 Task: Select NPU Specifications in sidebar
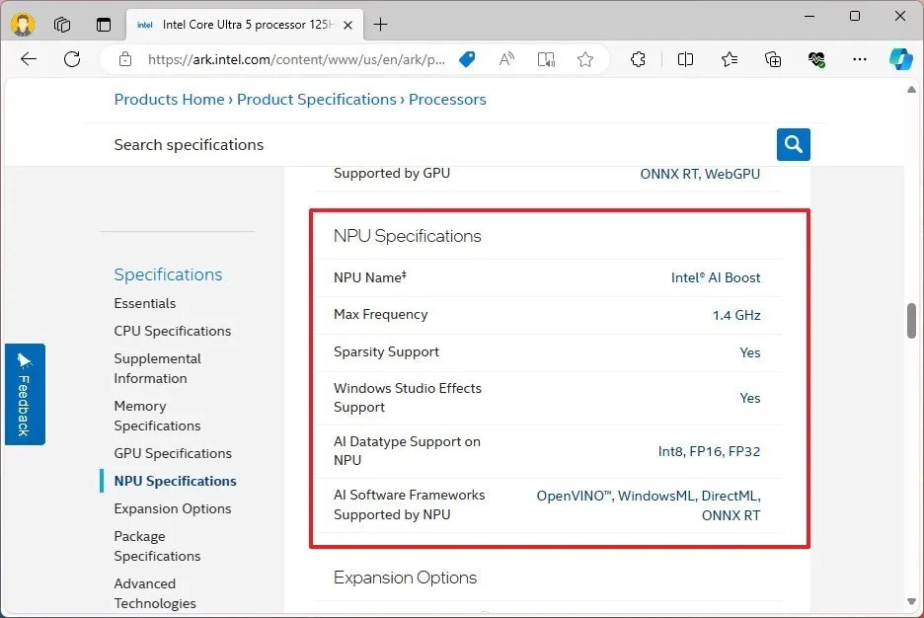[x=175, y=481]
